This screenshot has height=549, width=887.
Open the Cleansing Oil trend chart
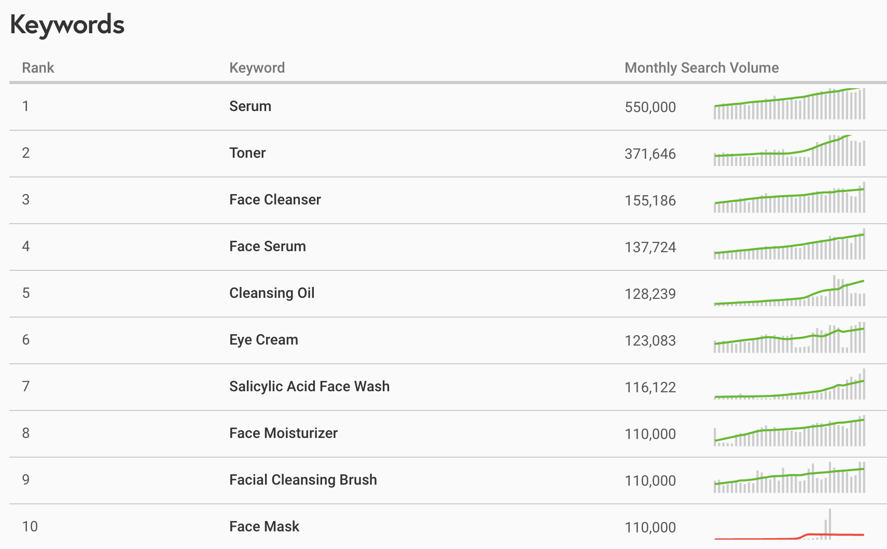(x=789, y=291)
